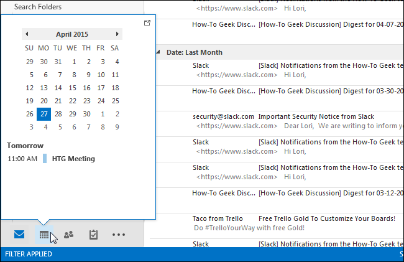Click the 'Dear Lori, We are writing' preview
The image size is (404, 262).
344,126
